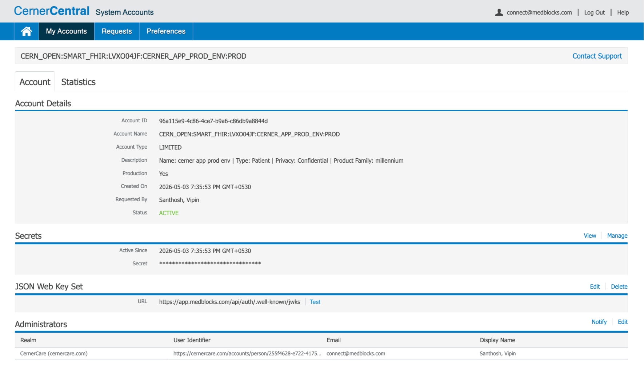Select the JWKS URL text

point(229,302)
